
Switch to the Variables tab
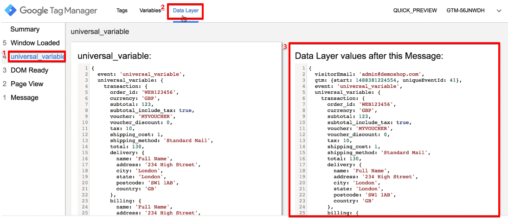coord(150,11)
